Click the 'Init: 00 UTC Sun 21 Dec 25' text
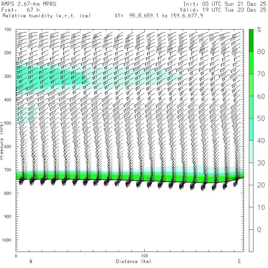This screenshot has height=268, width=268. [x=225, y=4]
